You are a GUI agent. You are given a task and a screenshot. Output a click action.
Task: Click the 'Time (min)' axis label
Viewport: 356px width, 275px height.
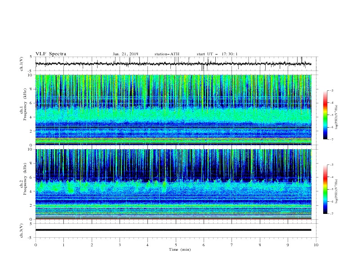(180, 249)
